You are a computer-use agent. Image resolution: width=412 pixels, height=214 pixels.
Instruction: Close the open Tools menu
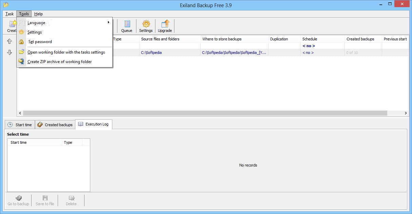point(24,14)
